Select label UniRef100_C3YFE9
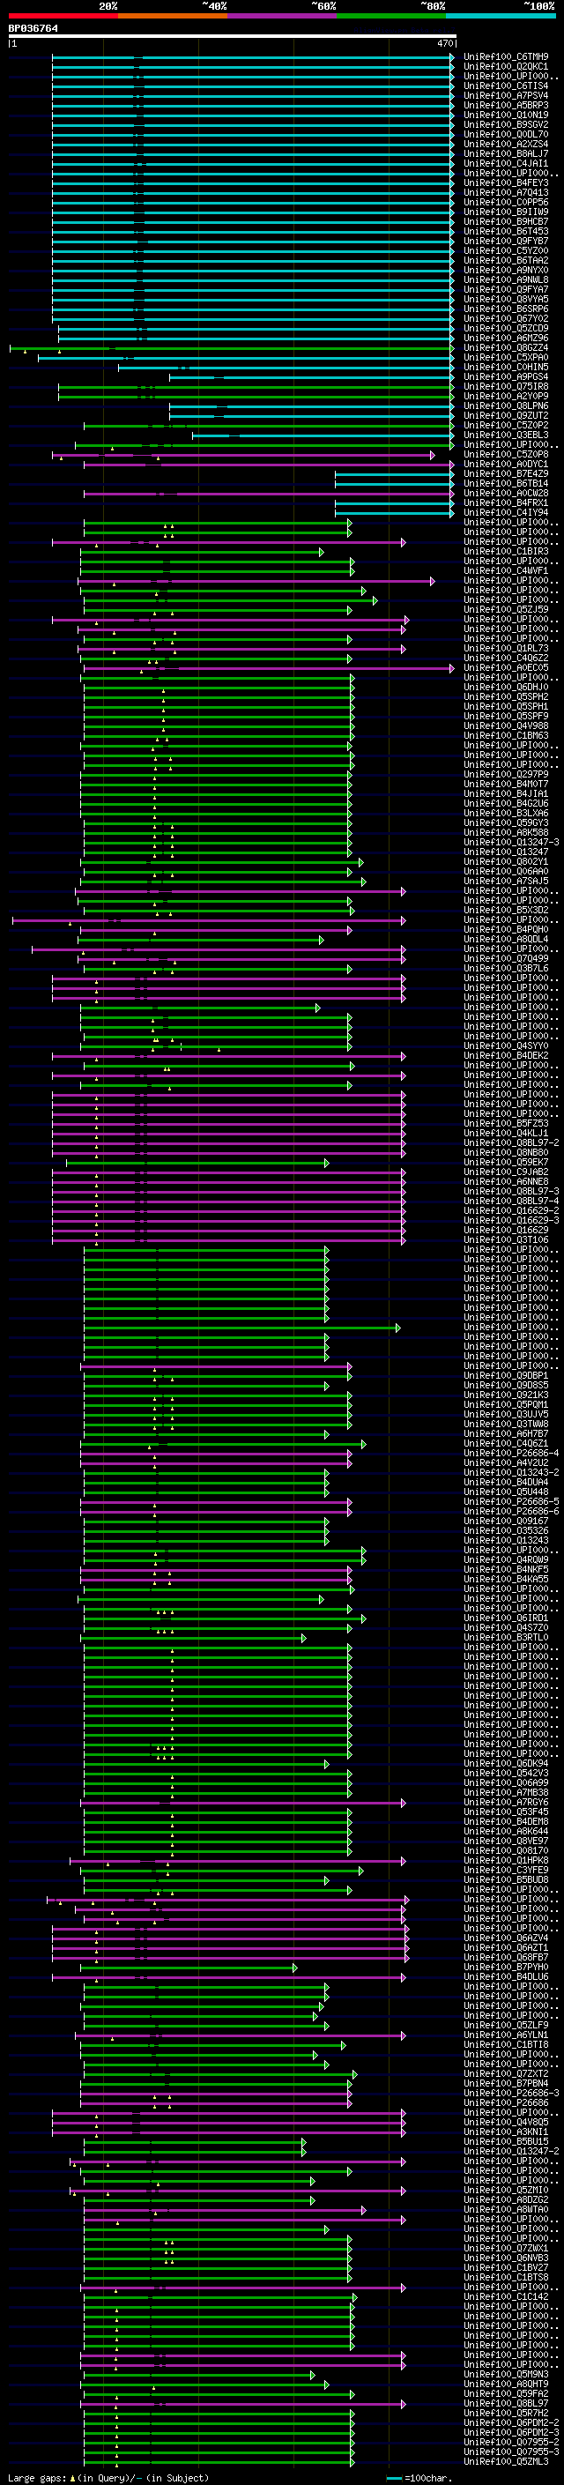The height and width of the screenshot is (2485, 564). (506, 1871)
